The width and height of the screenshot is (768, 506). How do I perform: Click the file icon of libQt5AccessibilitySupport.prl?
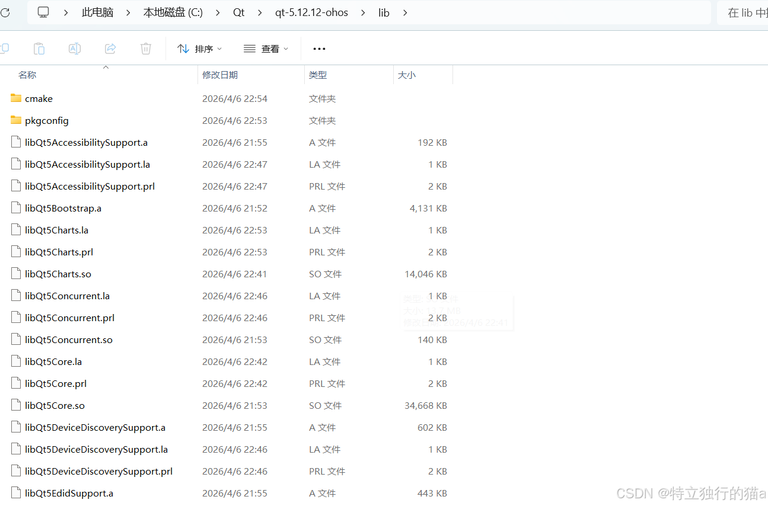click(x=16, y=186)
